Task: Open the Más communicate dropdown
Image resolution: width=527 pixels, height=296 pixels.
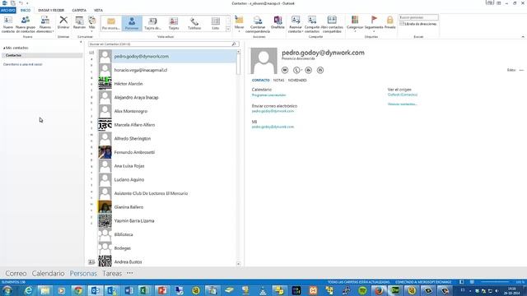Action: pyautogui.click(x=92, y=23)
